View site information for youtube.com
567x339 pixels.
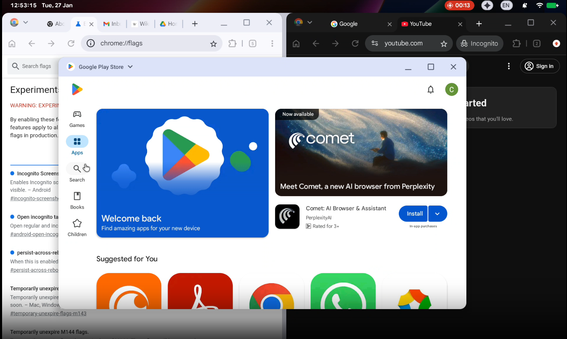(375, 43)
